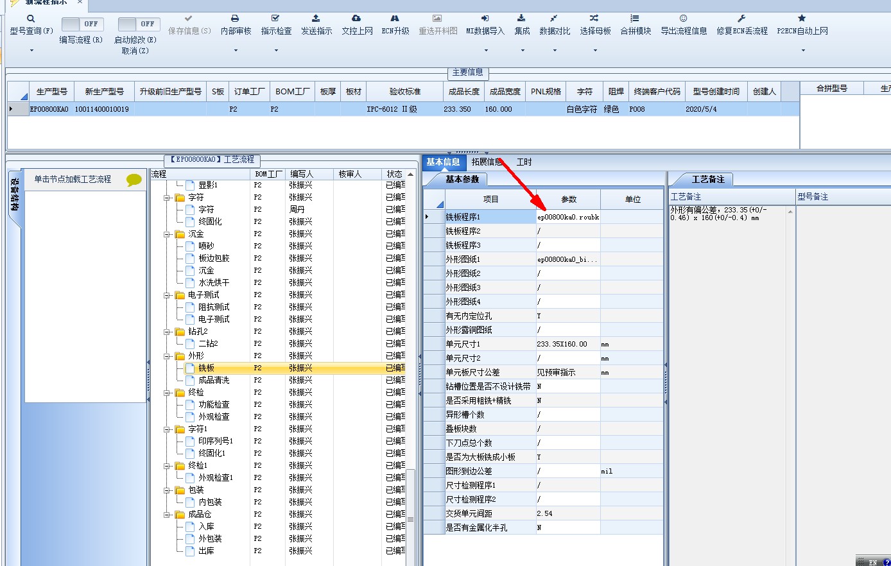Select the 工艺备注 tab
The height and width of the screenshot is (566, 891).
tap(708, 180)
